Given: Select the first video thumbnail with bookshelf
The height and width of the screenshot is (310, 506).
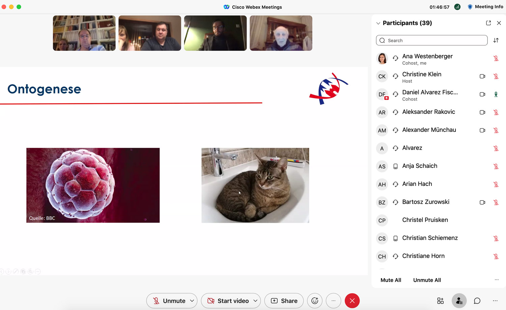Looking at the screenshot, I should [x=84, y=33].
